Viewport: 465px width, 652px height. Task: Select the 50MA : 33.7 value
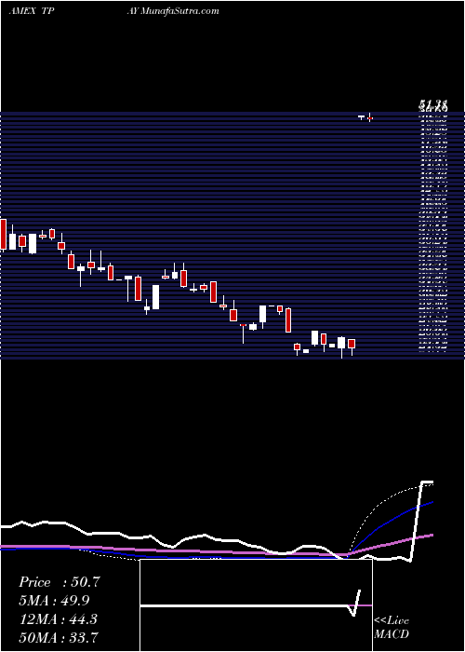[59, 637]
